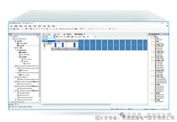The image size is (177, 122).
Task: Open the rack selection combo box arrow
Action: pos(54,37)
